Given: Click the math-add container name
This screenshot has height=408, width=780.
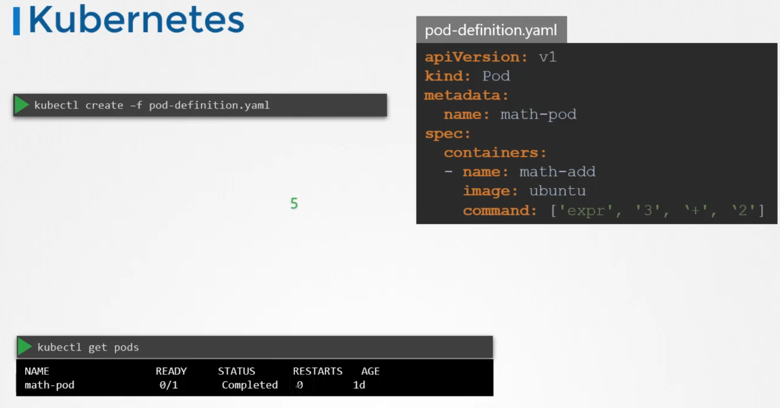Looking at the screenshot, I should pyautogui.click(x=557, y=172).
